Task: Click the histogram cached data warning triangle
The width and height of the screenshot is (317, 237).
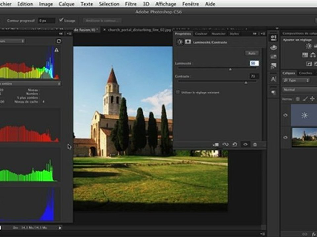Action: pos(57,50)
